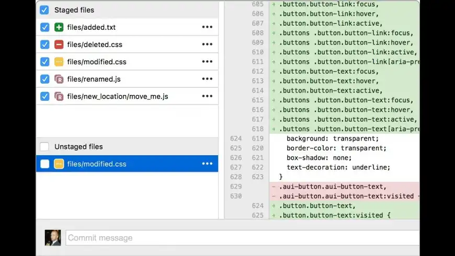
Task: Open ellipsis menu for unstaged files/modified.css
Action: [207, 164]
